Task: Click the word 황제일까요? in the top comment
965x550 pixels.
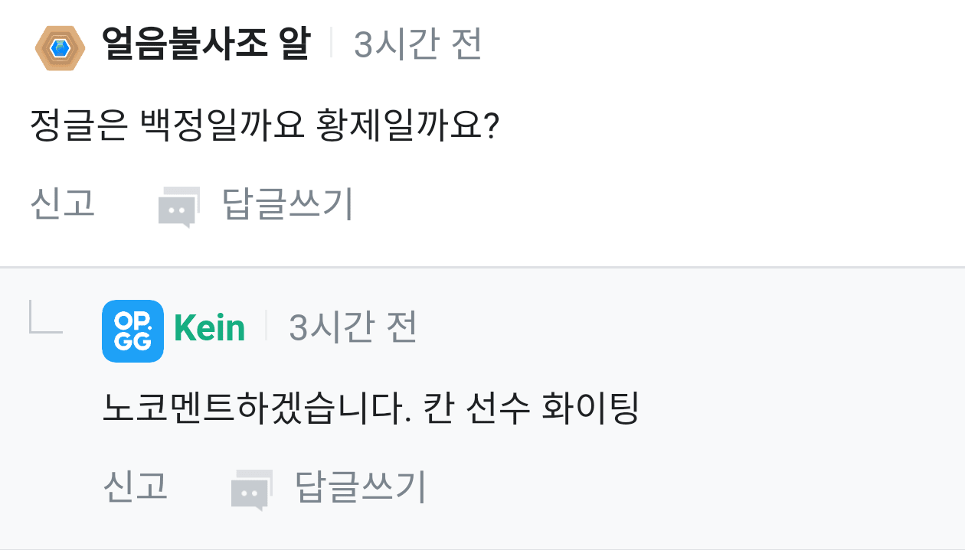Action: pyautogui.click(x=407, y=125)
